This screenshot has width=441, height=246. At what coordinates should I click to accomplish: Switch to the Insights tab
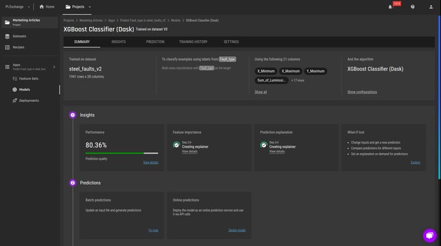coord(119,42)
